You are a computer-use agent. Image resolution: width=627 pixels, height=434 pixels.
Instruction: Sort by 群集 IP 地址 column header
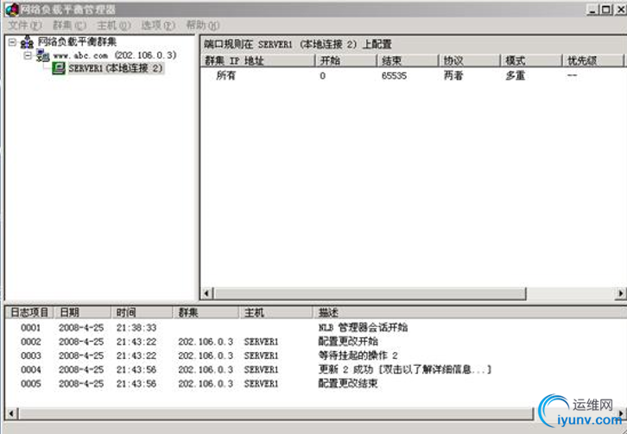click(x=257, y=60)
